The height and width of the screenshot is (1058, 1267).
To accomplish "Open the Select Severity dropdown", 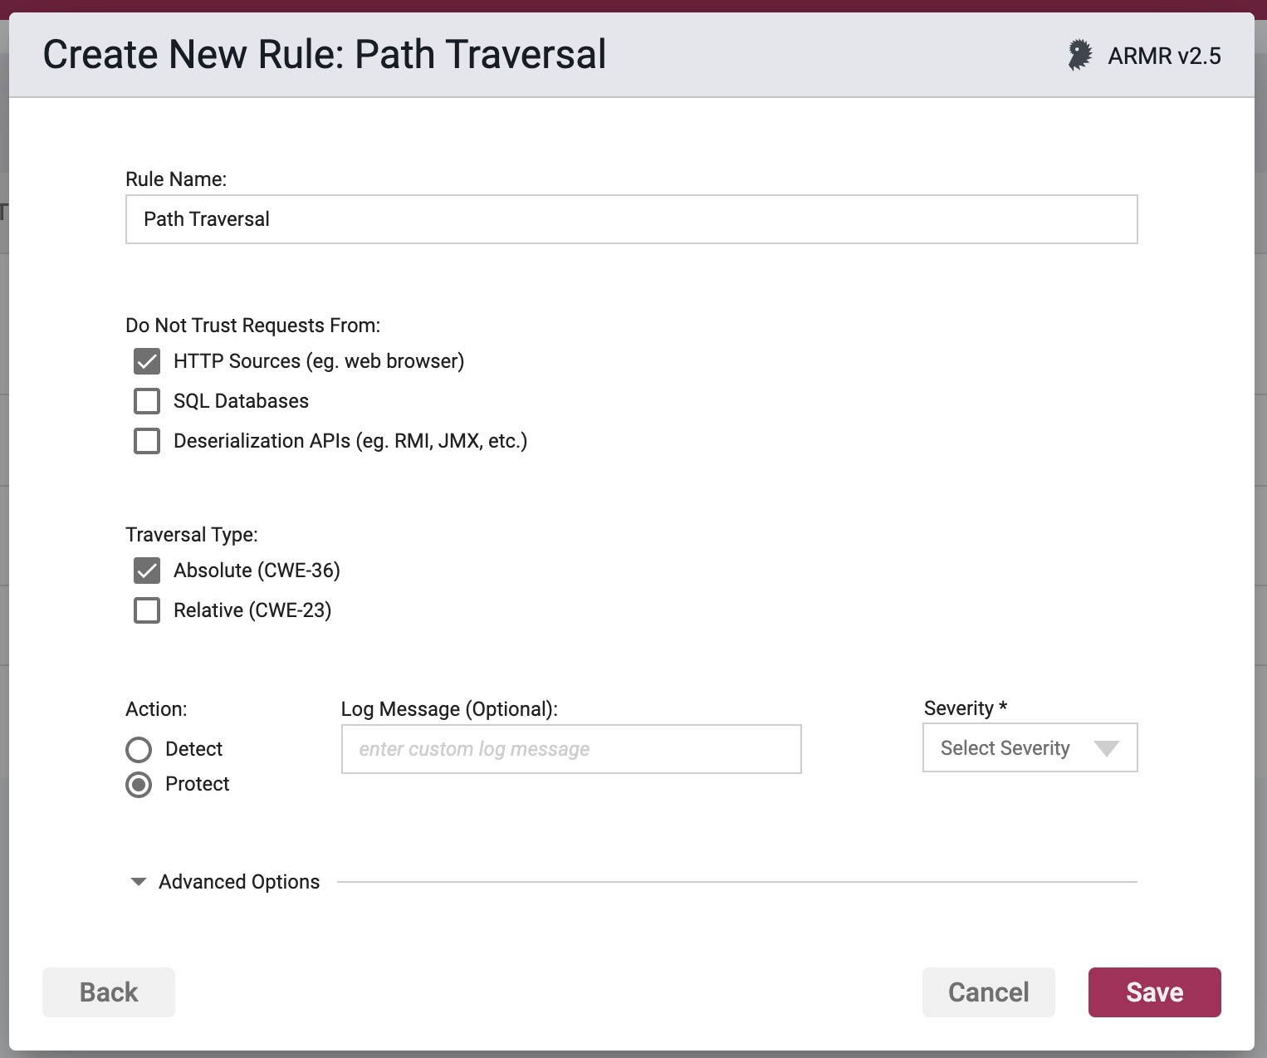I will (x=1030, y=748).
